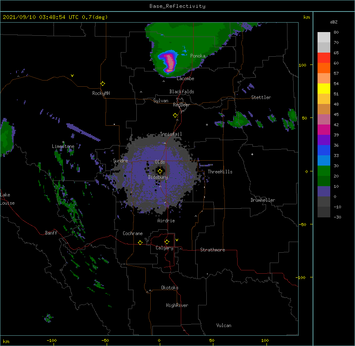The height and width of the screenshot is (346, 355).
Task: Click the km label at bottom left
Action: tap(6, 341)
